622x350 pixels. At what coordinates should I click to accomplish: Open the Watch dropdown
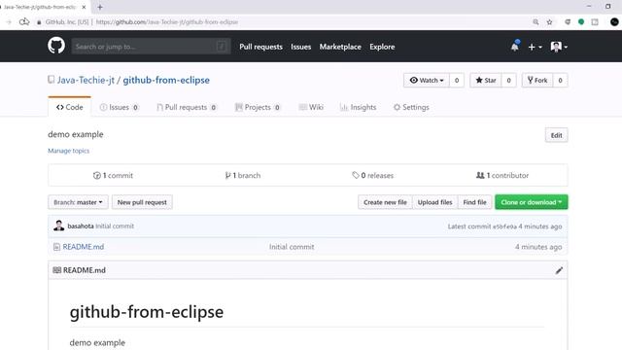427,80
